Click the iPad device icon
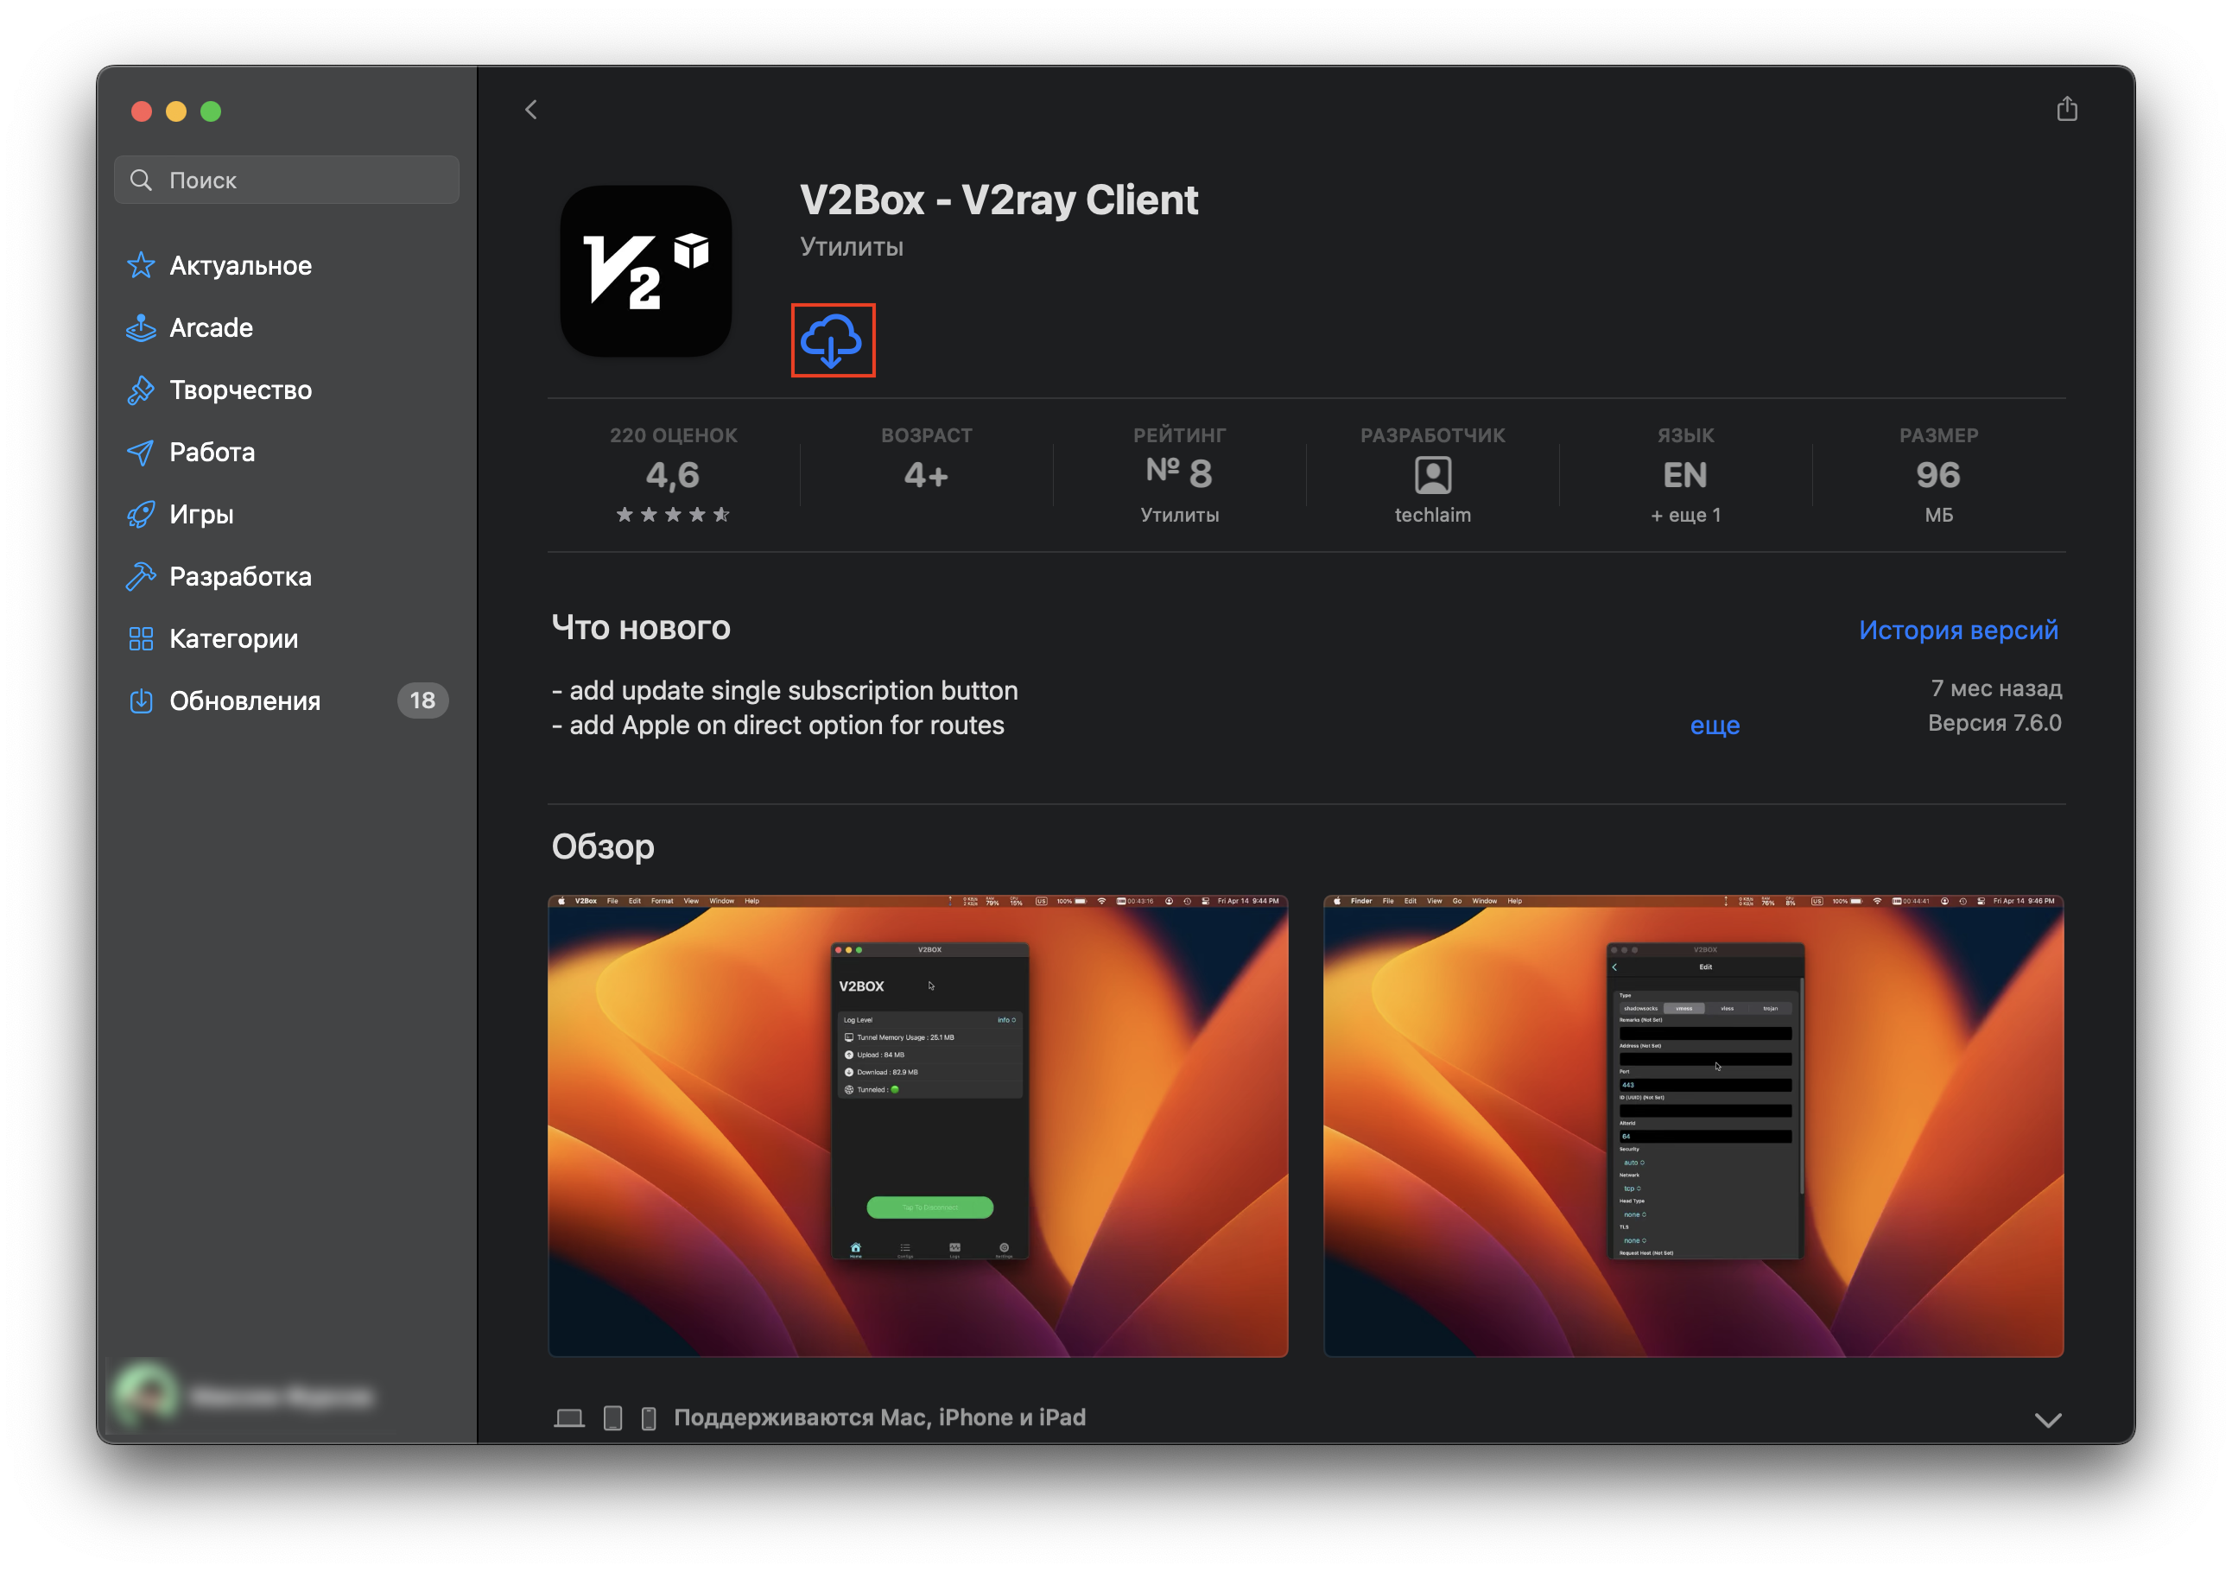Viewport: 2232px width, 1572px height. coord(613,1418)
